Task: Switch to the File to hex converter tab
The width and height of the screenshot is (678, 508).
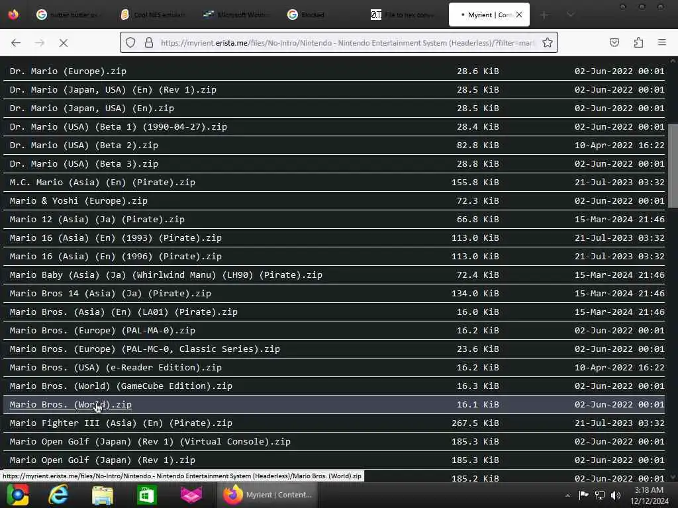Action: 403,15
